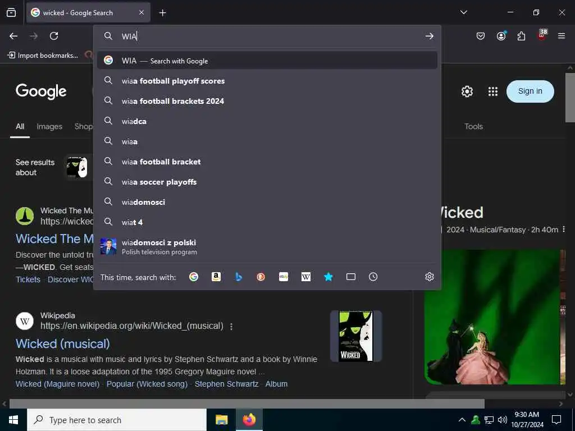Open a new tab with plus button
This screenshot has width=575, height=431.
(162, 13)
